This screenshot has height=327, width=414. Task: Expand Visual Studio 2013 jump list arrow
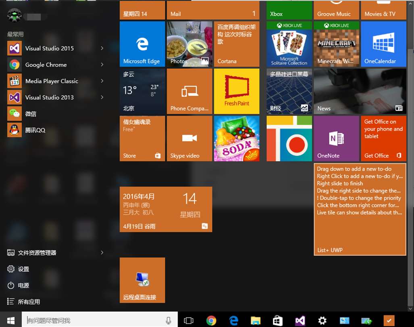102,98
